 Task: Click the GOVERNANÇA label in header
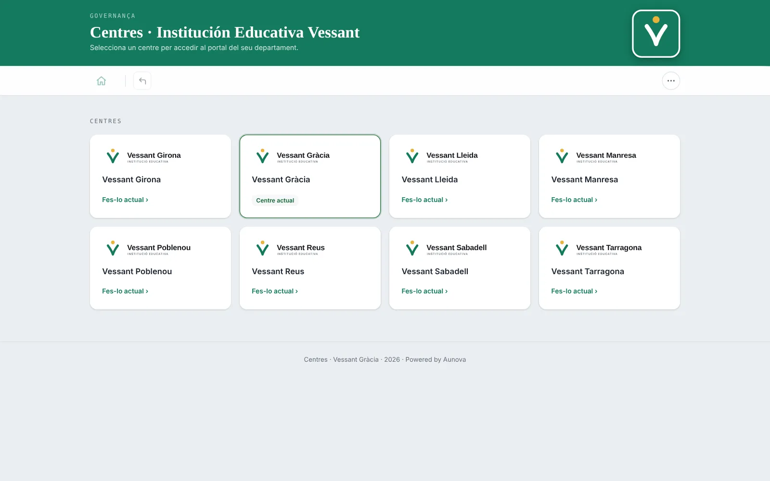113,16
